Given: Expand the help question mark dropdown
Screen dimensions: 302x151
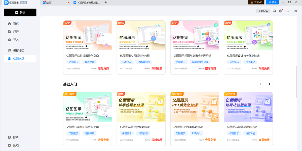Looking at the screenshot, I should click(x=281, y=11).
